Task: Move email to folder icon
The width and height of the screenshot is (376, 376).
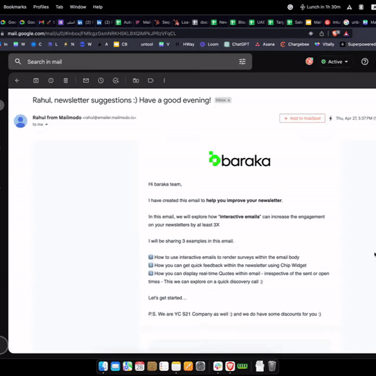Action: coord(136,81)
